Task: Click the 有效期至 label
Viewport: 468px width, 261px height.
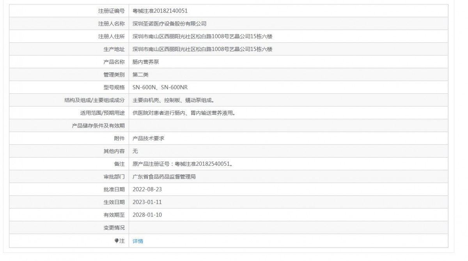Action: pyautogui.click(x=114, y=215)
